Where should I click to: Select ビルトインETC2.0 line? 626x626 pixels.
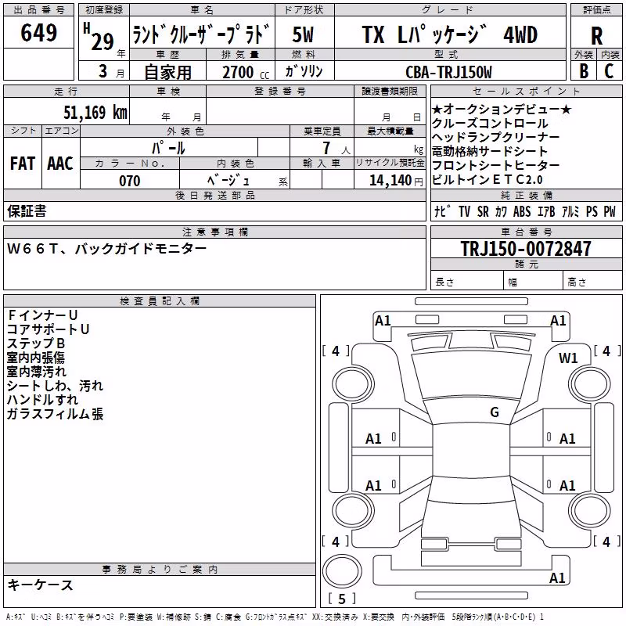pos(487,180)
